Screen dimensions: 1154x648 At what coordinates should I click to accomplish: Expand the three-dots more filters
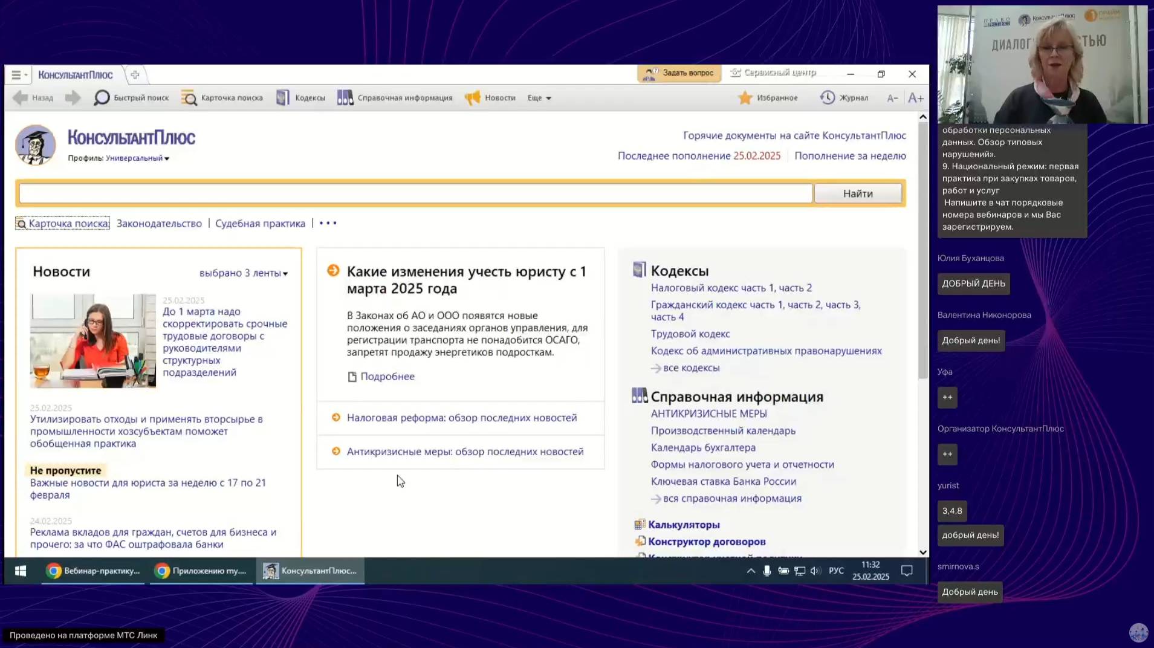[x=328, y=224]
